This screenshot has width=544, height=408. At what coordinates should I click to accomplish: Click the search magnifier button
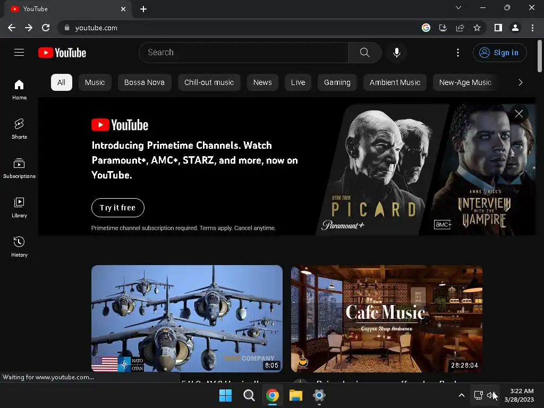pyautogui.click(x=364, y=53)
